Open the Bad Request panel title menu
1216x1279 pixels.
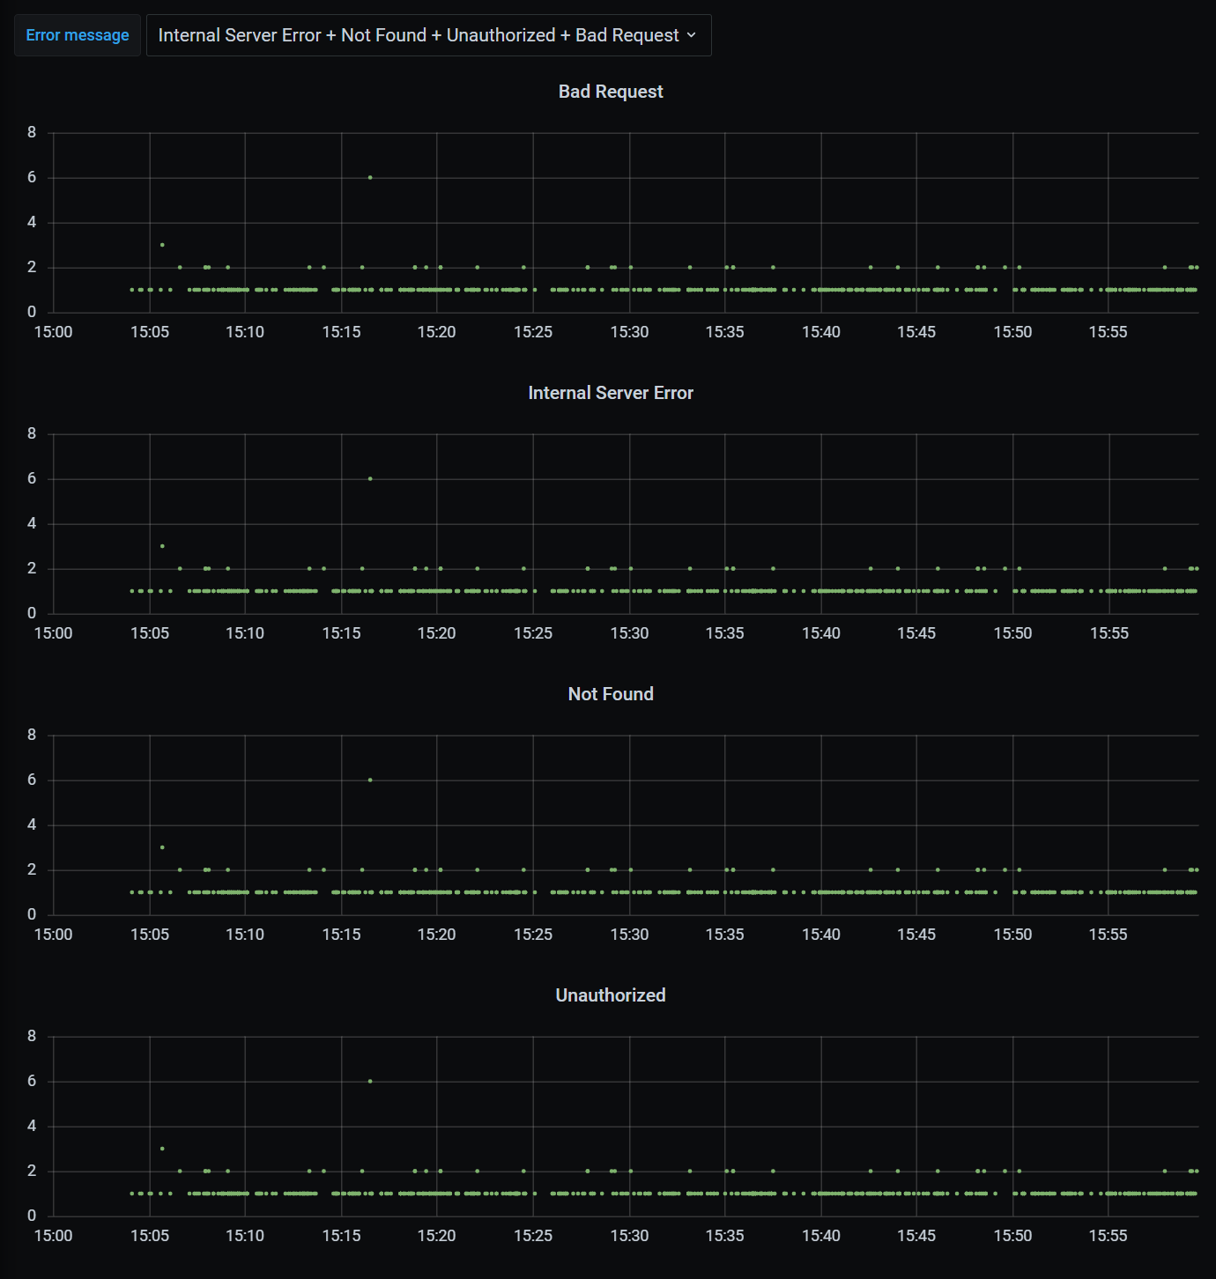[x=611, y=91]
